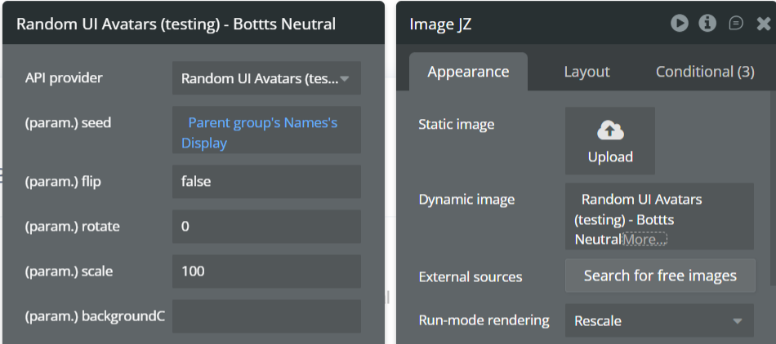
Task: Click the play icon in Image JZ header
Action: click(x=680, y=24)
